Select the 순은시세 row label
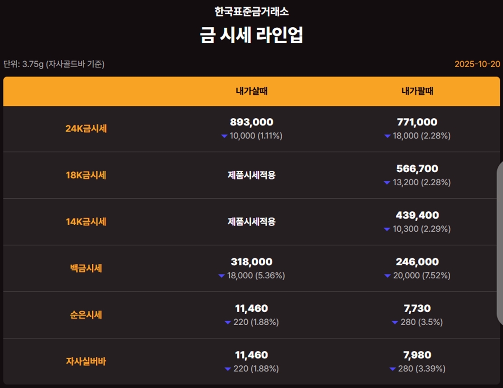The height and width of the screenshot is (388, 503). pyautogui.click(x=86, y=315)
